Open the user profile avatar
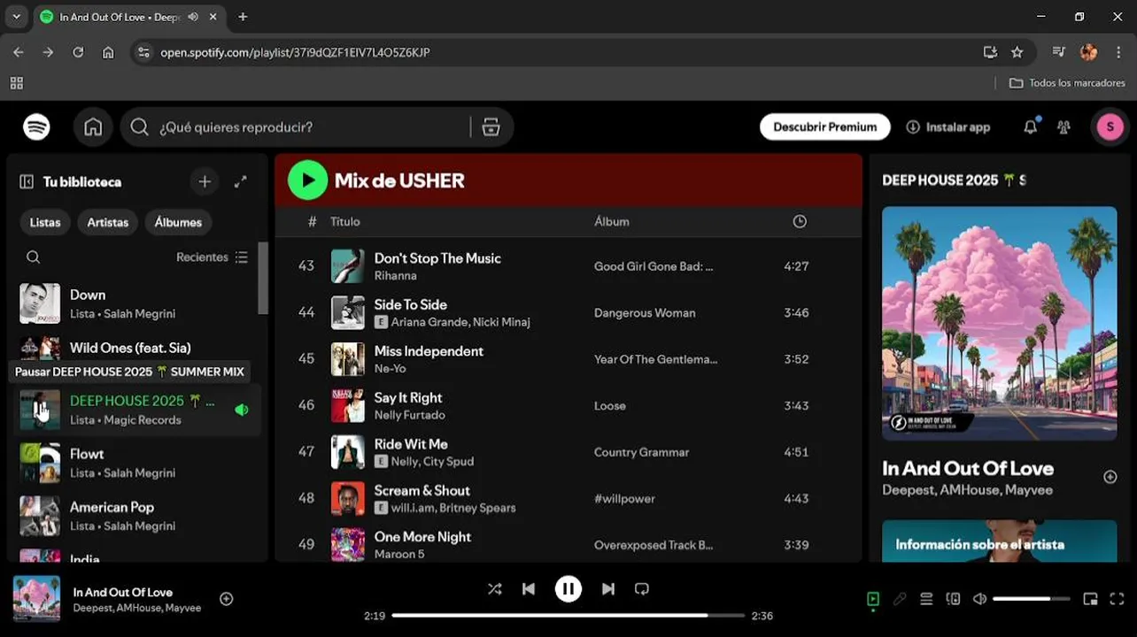Screen dimensions: 1137x637 [1110, 127]
